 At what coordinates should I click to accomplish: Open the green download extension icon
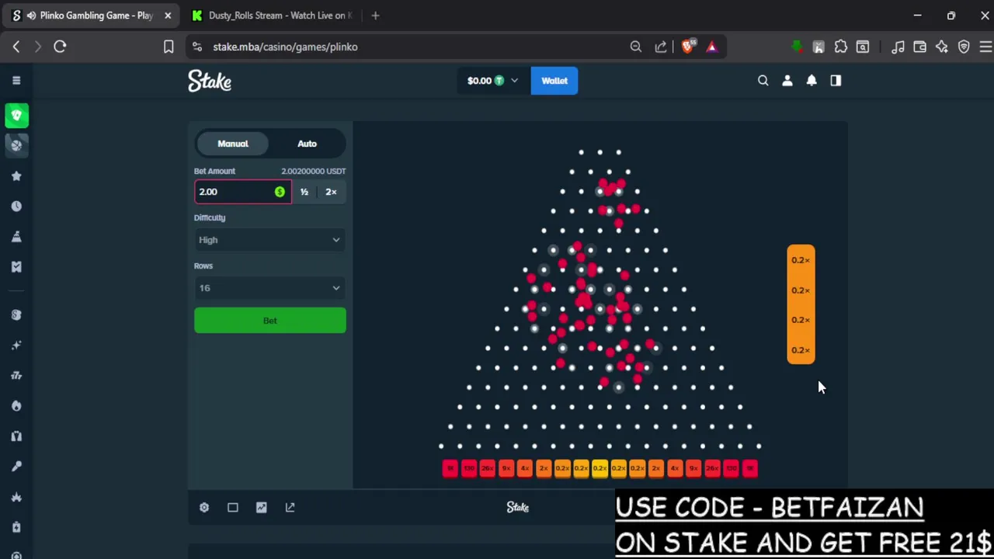click(x=797, y=47)
